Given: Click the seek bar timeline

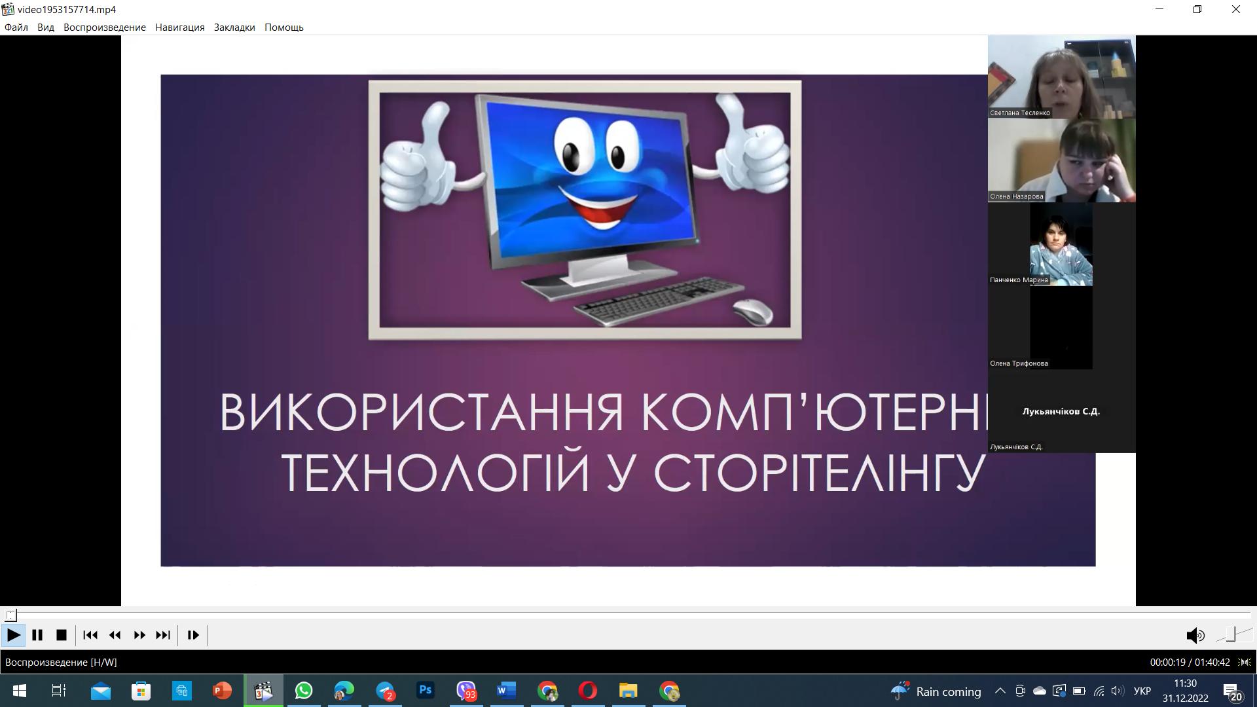Looking at the screenshot, I should 628,615.
